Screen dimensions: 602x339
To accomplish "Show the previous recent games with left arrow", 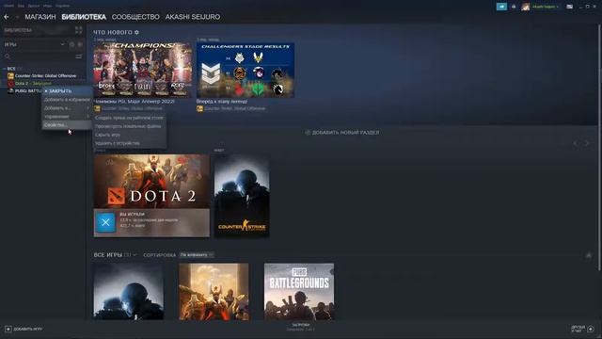I will (x=576, y=143).
